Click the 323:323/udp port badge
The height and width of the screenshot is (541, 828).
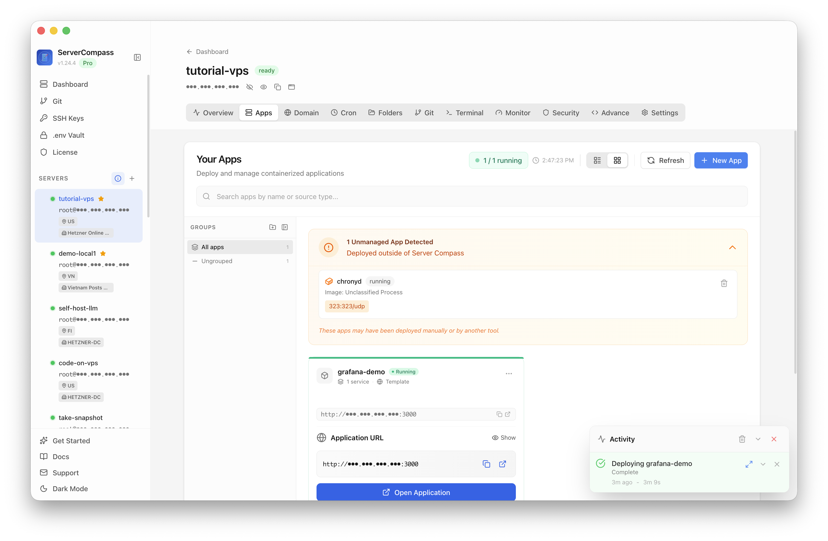tap(347, 306)
